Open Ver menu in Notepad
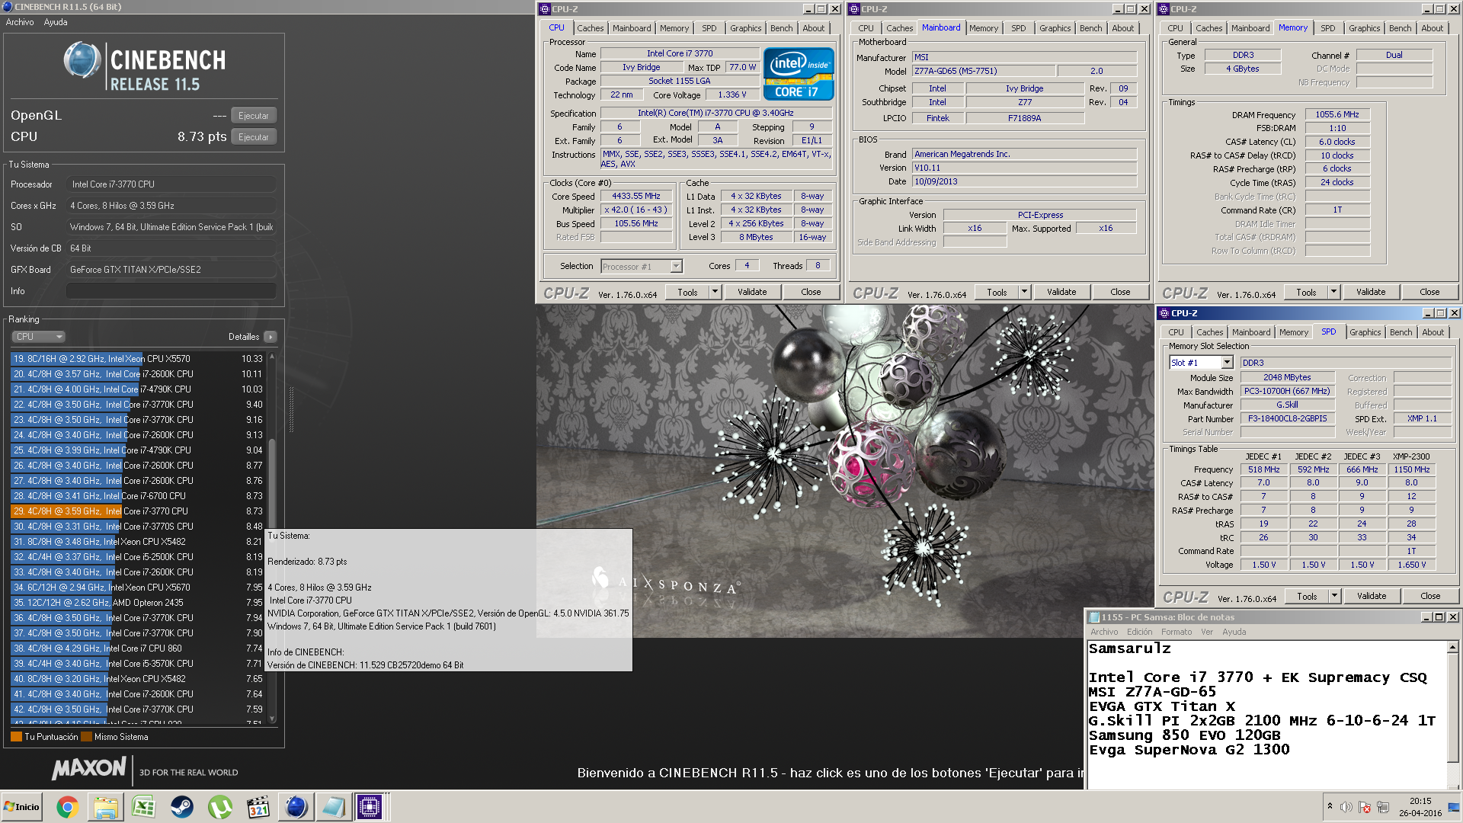Image resolution: width=1463 pixels, height=823 pixels. [1206, 632]
